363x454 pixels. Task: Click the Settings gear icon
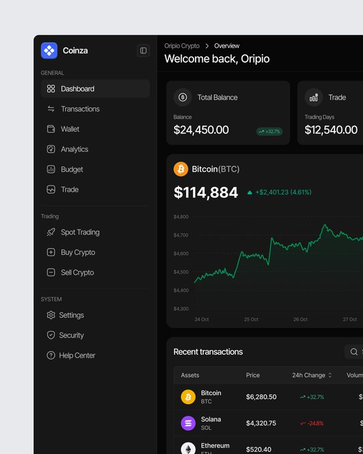click(x=51, y=315)
